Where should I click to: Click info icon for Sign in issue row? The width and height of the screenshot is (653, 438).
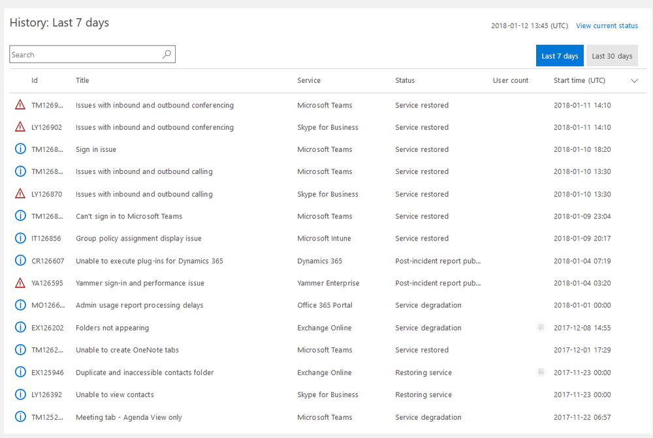(20, 149)
